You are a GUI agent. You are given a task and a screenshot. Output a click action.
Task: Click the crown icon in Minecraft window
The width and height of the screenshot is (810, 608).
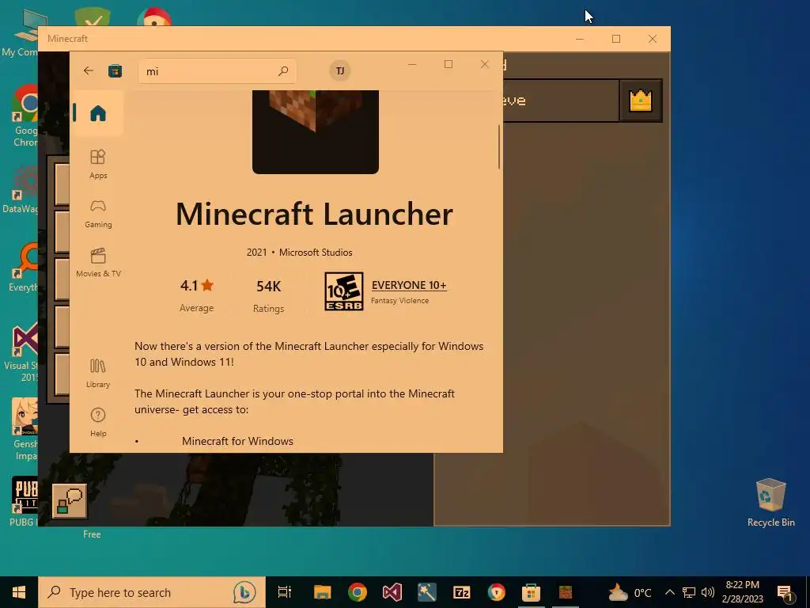(641, 101)
